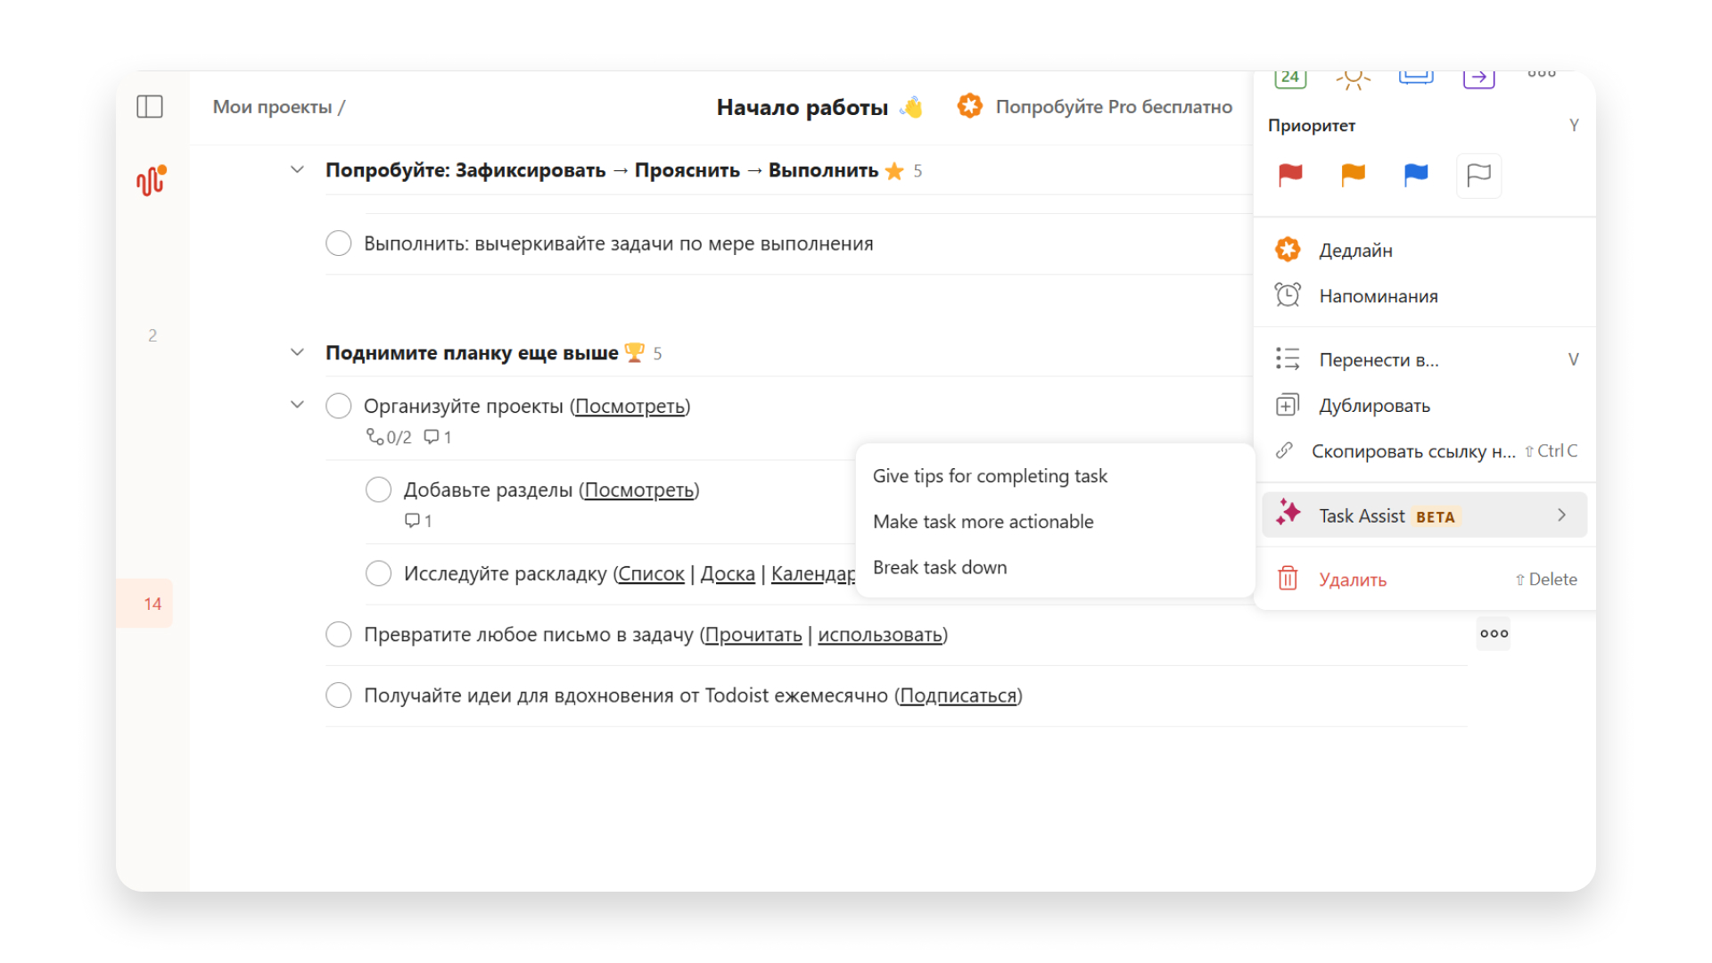The height and width of the screenshot is (963, 1712).
Task: Select 'Break task down' option
Action: (940, 567)
